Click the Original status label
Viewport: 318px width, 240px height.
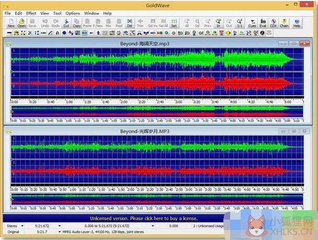coord(13,232)
